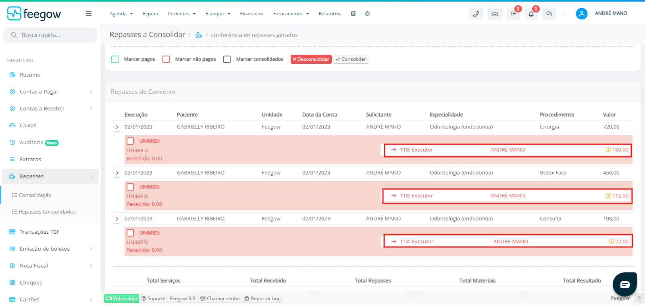Click the 118: Executor 180,00 entry
The image size is (645, 305).
pyautogui.click(x=508, y=150)
